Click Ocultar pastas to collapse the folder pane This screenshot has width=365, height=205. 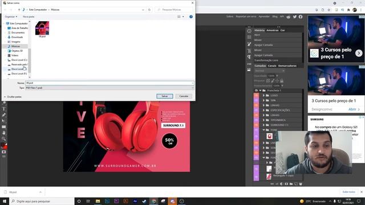click(13, 97)
